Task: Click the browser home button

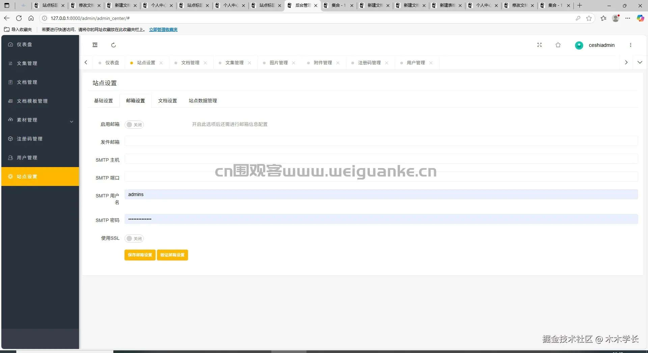Action: 31,18
